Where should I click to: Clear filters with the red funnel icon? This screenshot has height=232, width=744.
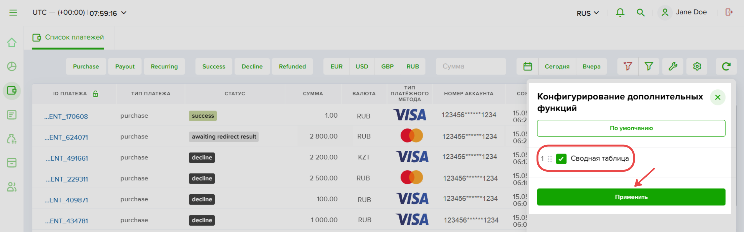627,66
